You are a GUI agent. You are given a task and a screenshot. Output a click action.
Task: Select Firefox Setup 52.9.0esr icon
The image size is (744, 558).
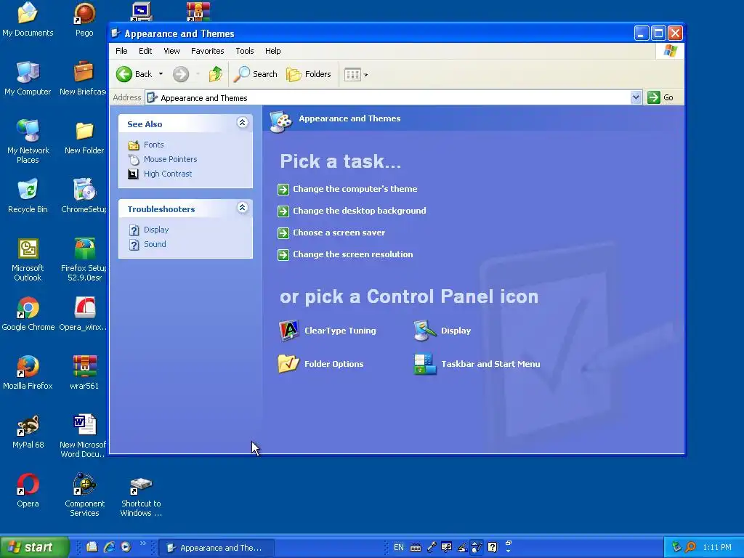coord(84,259)
